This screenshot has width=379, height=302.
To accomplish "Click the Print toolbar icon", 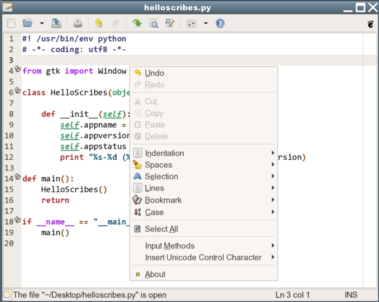I will pos(77,23).
